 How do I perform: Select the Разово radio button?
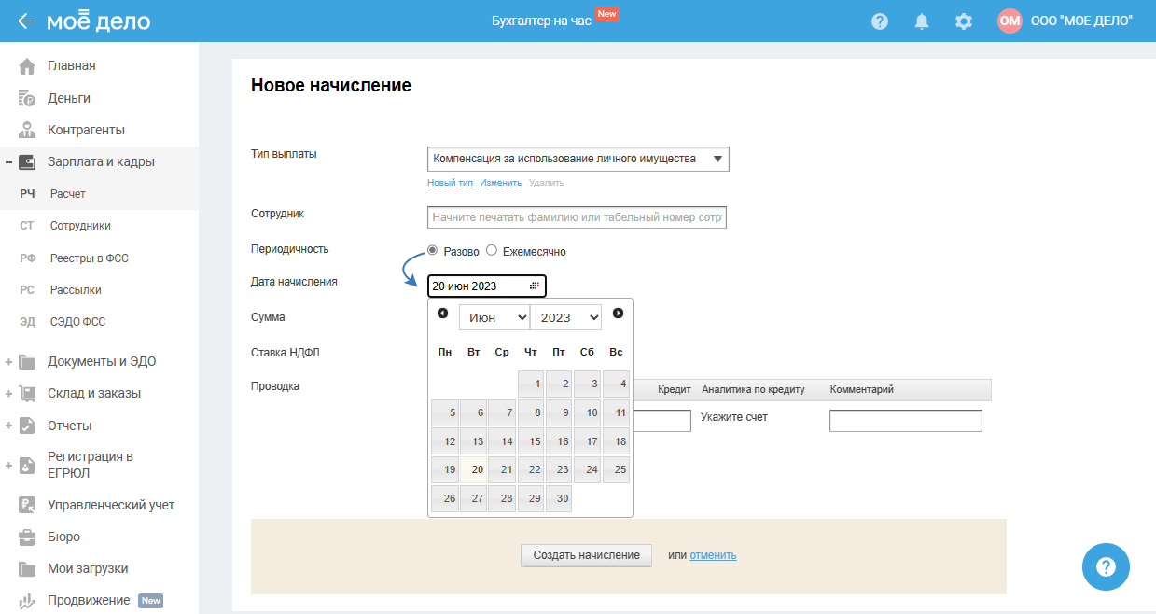pyautogui.click(x=433, y=251)
